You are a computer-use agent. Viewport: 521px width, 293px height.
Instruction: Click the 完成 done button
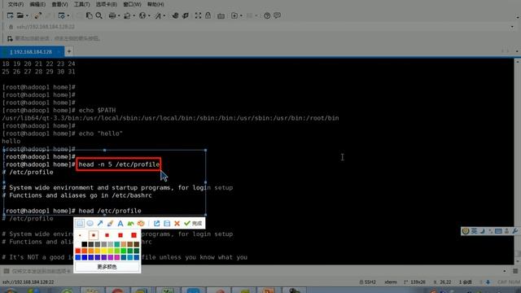(194, 223)
